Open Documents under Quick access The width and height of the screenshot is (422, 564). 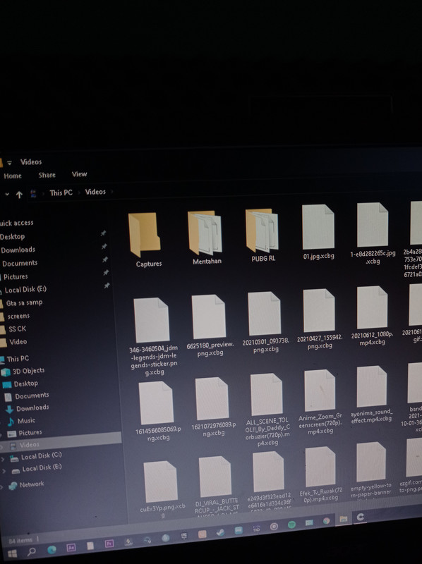click(x=20, y=263)
